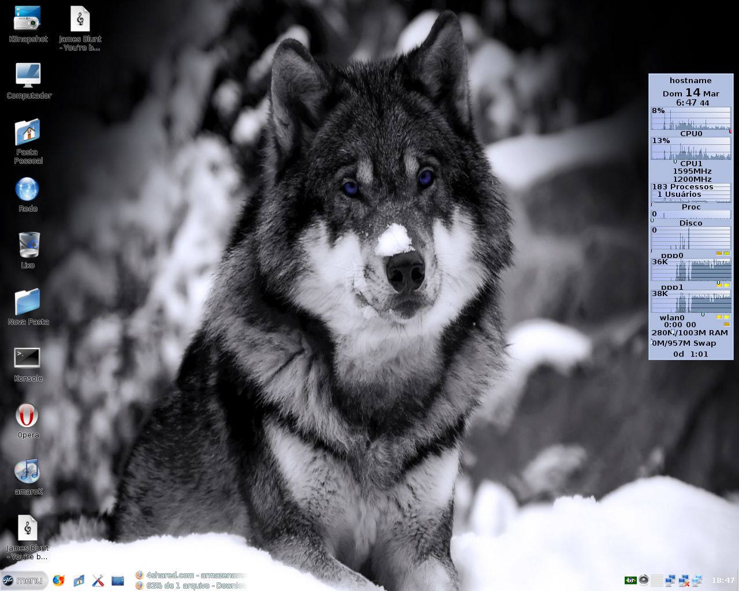Select the Rede network icon
The width and height of the screenshot is (739, 591).
[x=28, y=194]
